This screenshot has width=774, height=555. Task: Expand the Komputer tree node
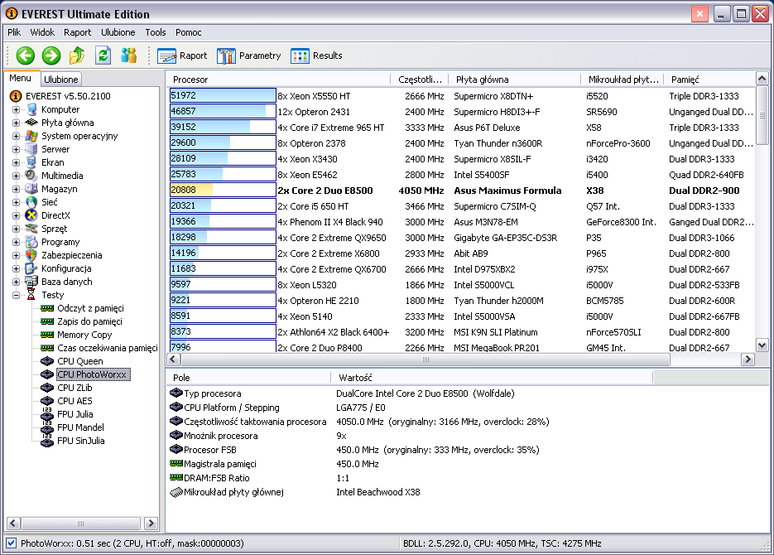(x=17, y=109)
